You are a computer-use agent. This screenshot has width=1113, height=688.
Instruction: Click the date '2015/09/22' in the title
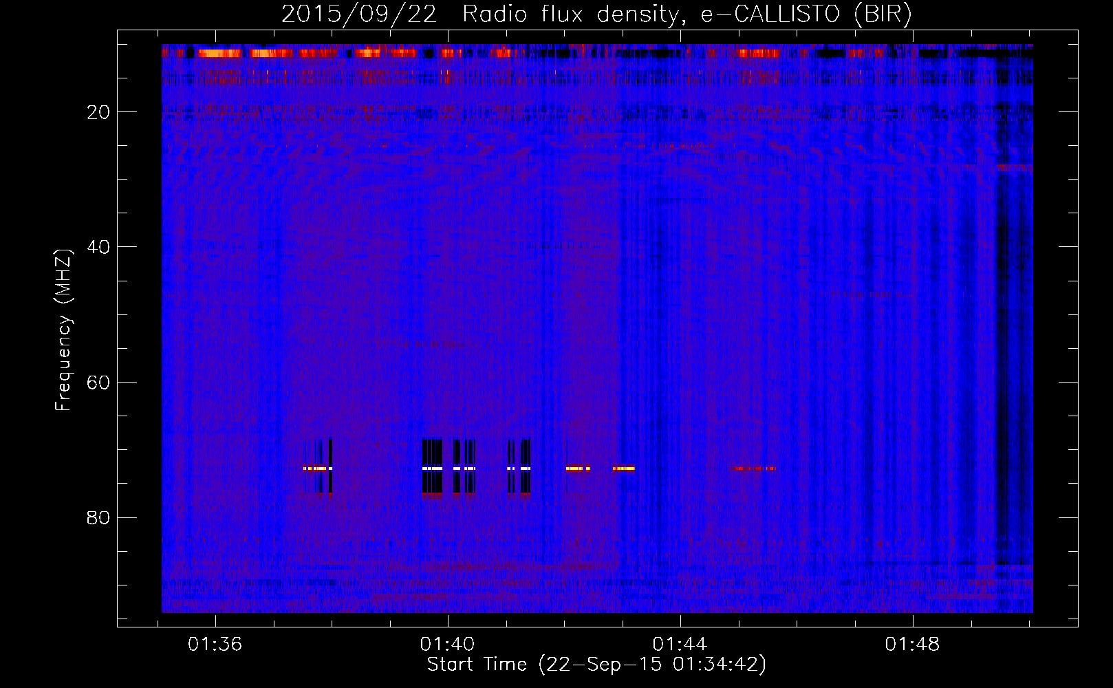click(359, 14)
